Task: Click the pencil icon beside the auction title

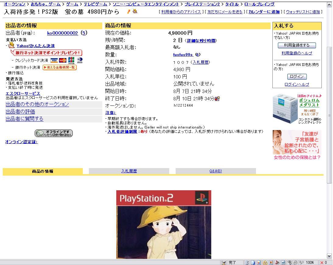Action: click(128, 12)
